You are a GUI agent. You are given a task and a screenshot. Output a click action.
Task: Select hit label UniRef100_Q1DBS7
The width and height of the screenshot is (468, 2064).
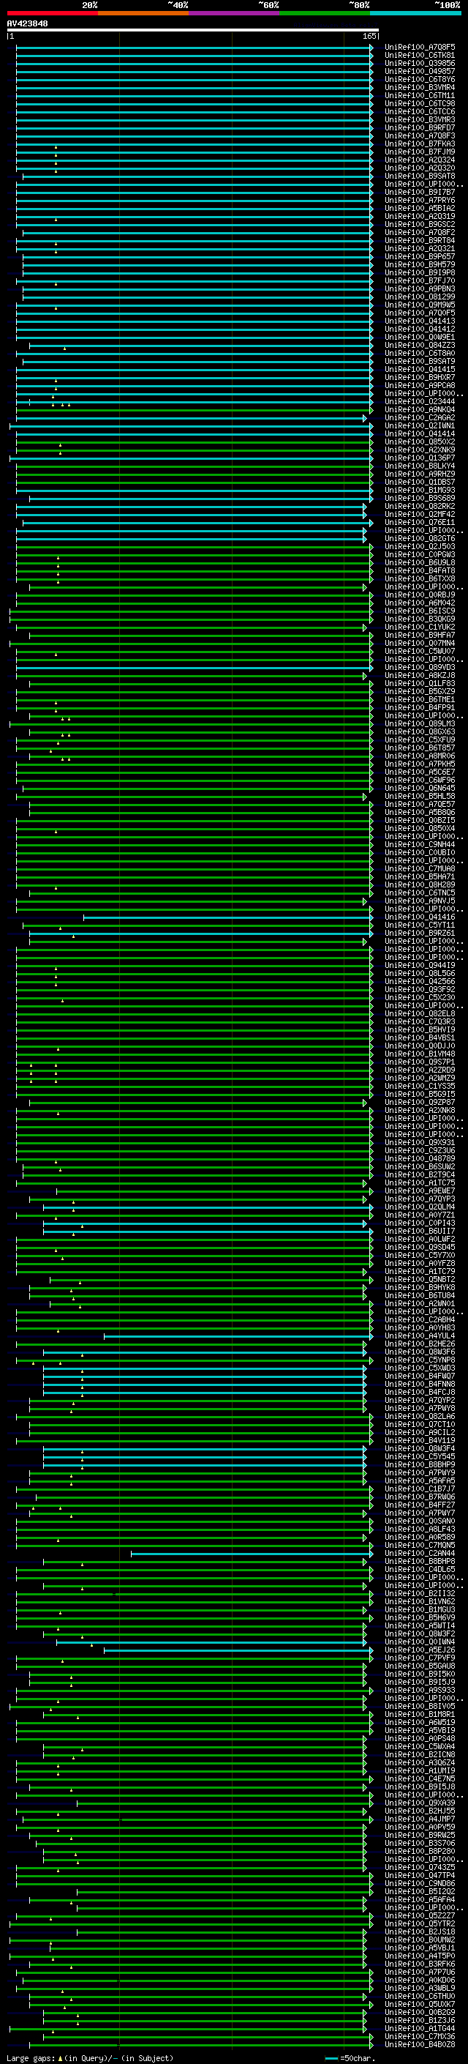pos(420,483)
